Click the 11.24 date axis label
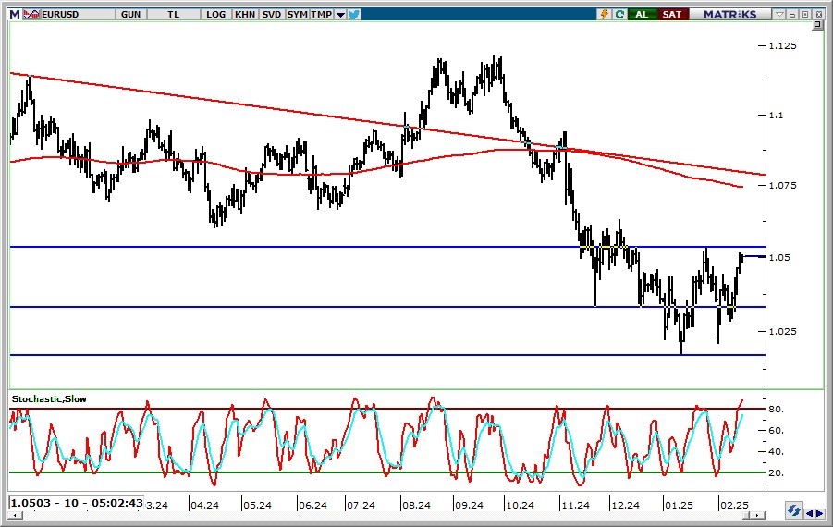The width and height of the screenshot is (833, 527). [x=575, y=505]
